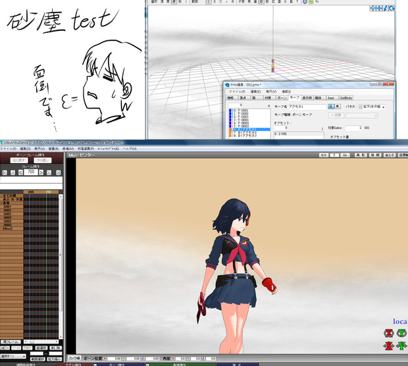Select the 全ての親 row in timeline
The width and height of the screenshot is (408, 366).
pyautogui.click(x=11, y=196)
